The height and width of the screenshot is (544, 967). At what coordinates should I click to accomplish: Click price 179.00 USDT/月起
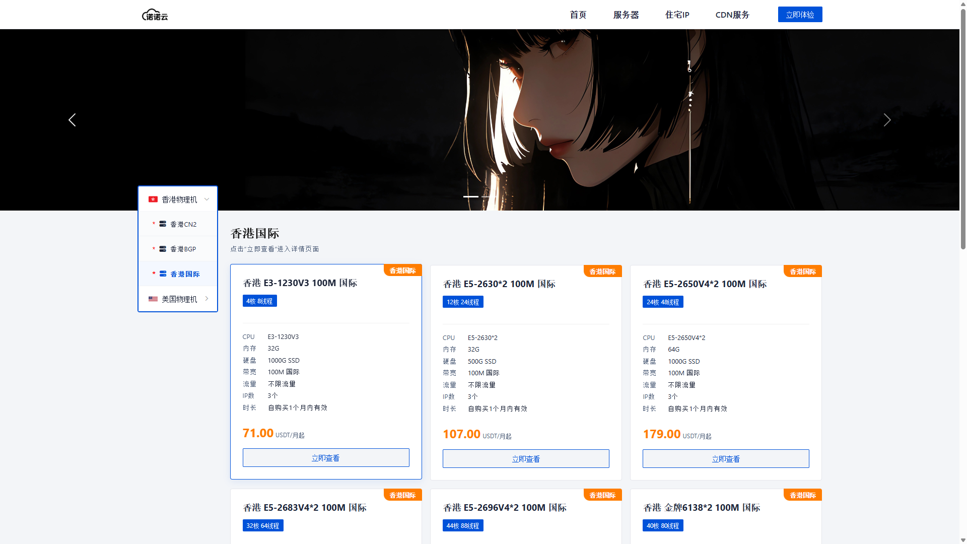pos(677,434)
